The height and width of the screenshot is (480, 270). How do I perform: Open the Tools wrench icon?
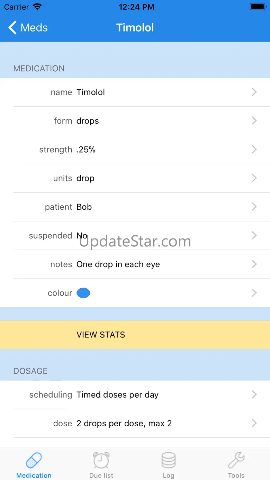236,460
